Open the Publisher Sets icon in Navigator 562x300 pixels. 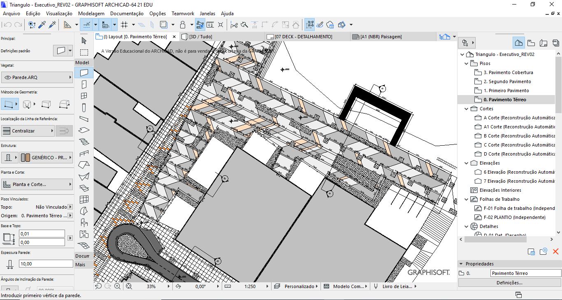555,42
